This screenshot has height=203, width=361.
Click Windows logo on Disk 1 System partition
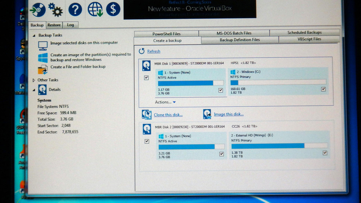point(161,73)
